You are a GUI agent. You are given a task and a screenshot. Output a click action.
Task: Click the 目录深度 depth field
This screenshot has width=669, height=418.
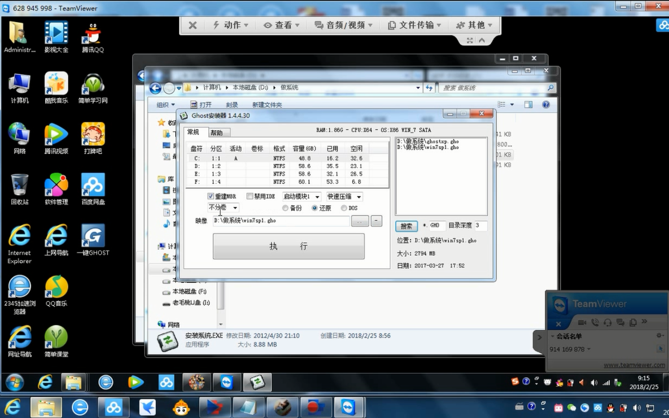[480, 225]
